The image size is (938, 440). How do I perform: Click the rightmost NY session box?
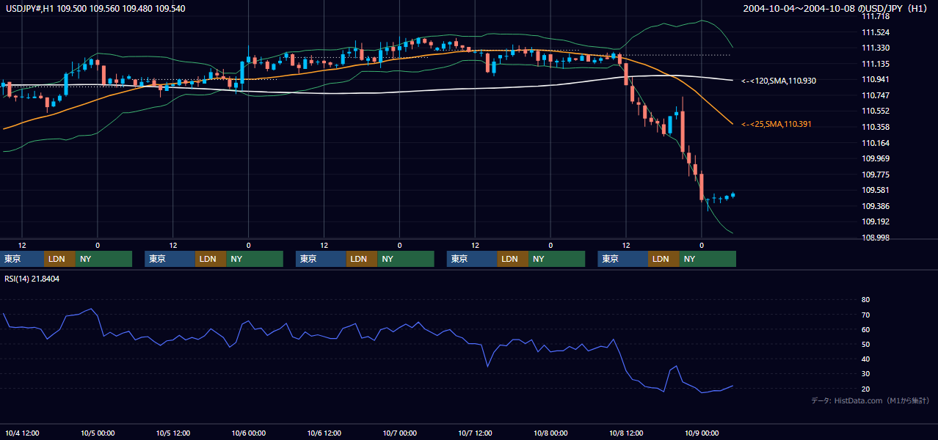708,259
